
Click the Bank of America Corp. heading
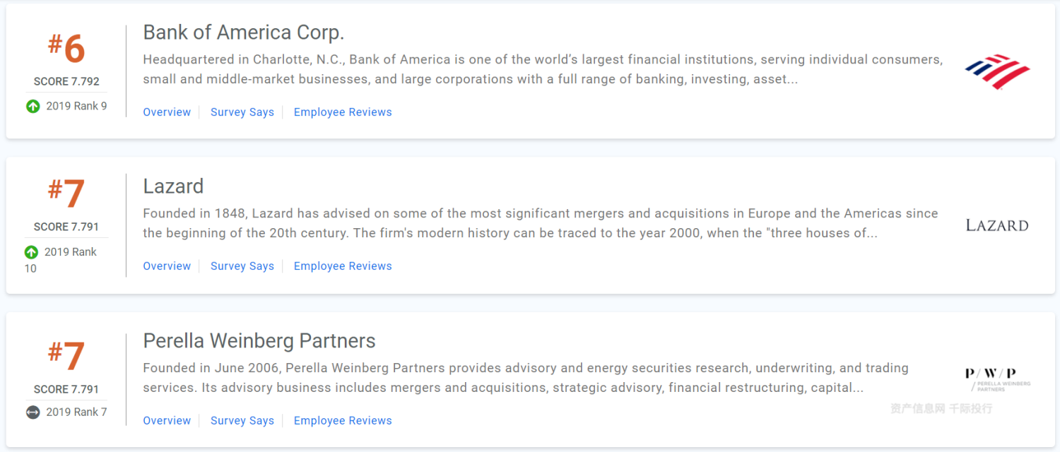[x=243, y=32]
